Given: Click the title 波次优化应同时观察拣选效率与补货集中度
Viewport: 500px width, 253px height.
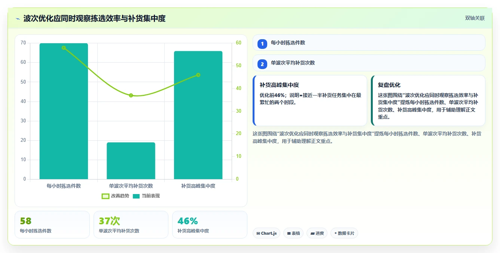Looking at the screenshot, I should (94, 18).
